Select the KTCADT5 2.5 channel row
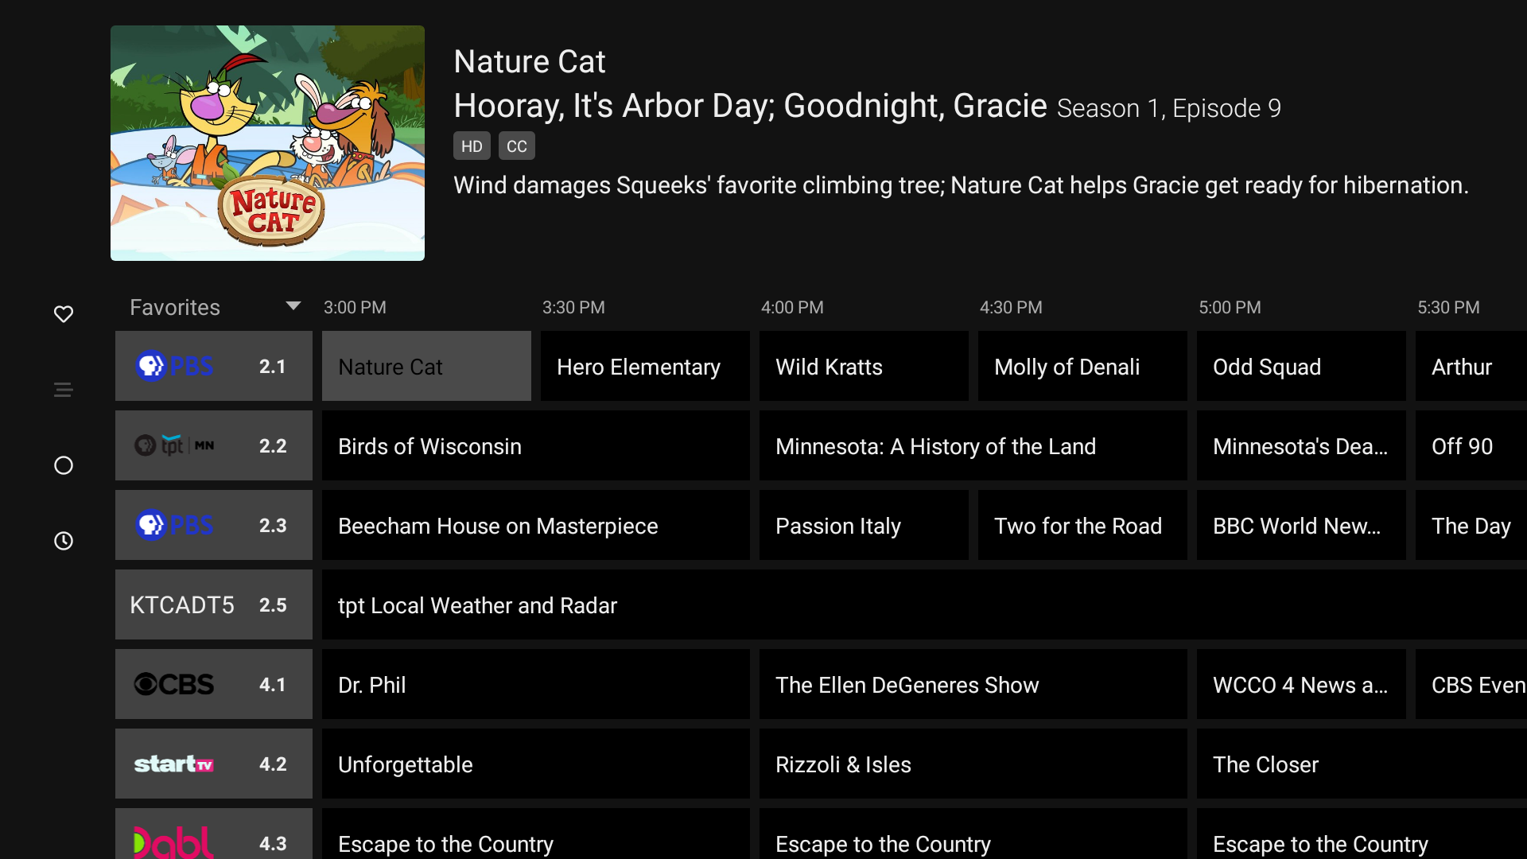The width and height of the screenshot is (1527, 859). pyautogui.click(x=213, y=605)
